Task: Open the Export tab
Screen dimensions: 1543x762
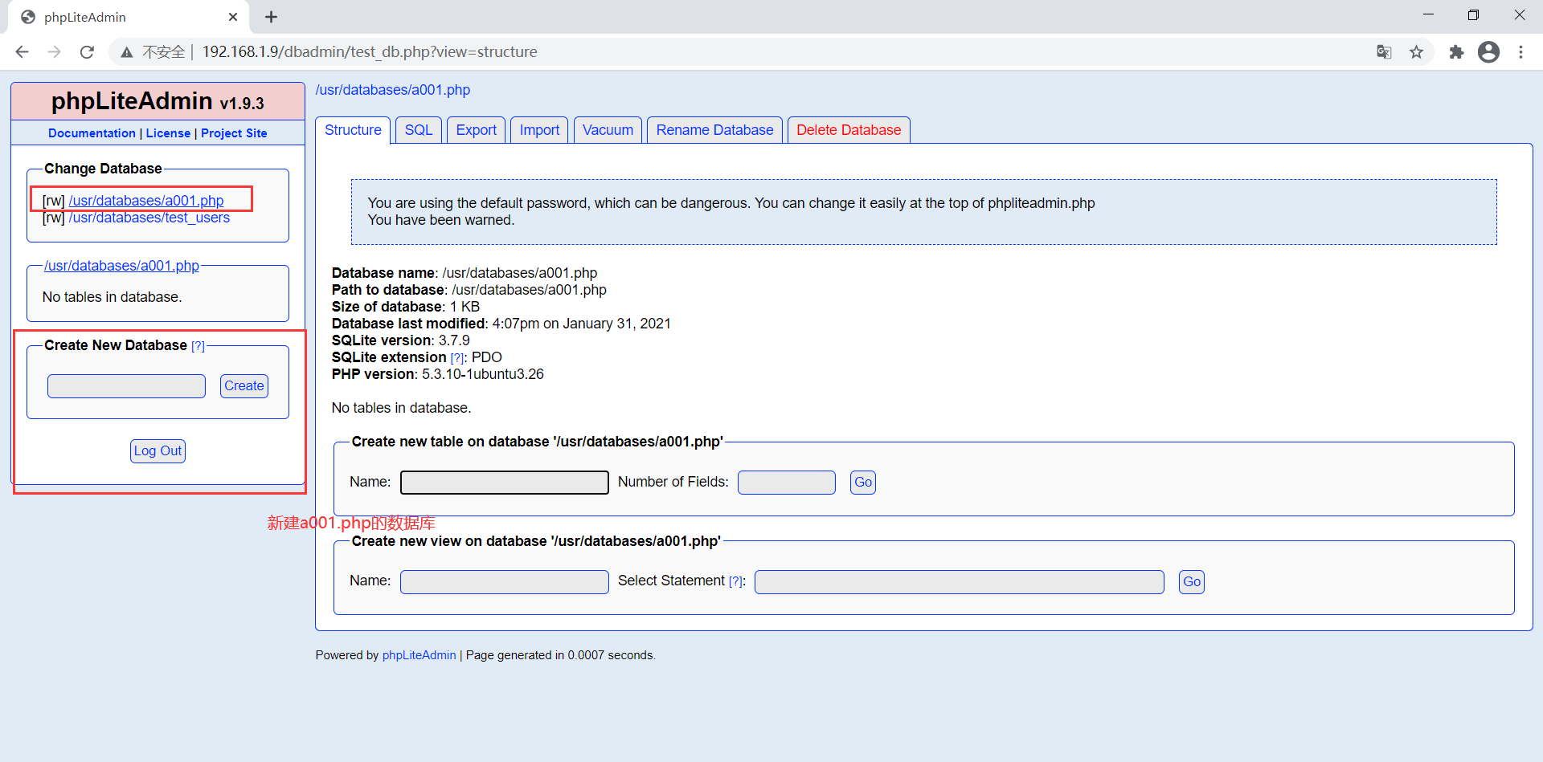Action: click(477, 130)
